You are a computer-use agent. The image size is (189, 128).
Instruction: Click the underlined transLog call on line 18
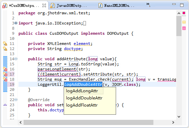[167, 79]
